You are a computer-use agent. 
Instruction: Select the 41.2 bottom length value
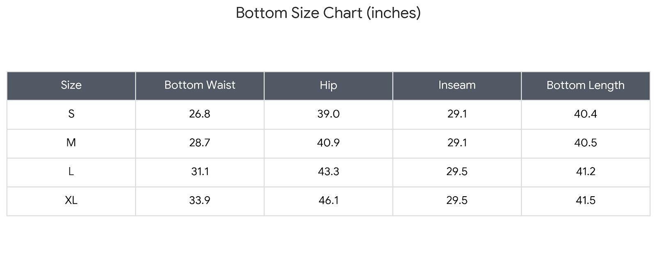tap(585, 172)
